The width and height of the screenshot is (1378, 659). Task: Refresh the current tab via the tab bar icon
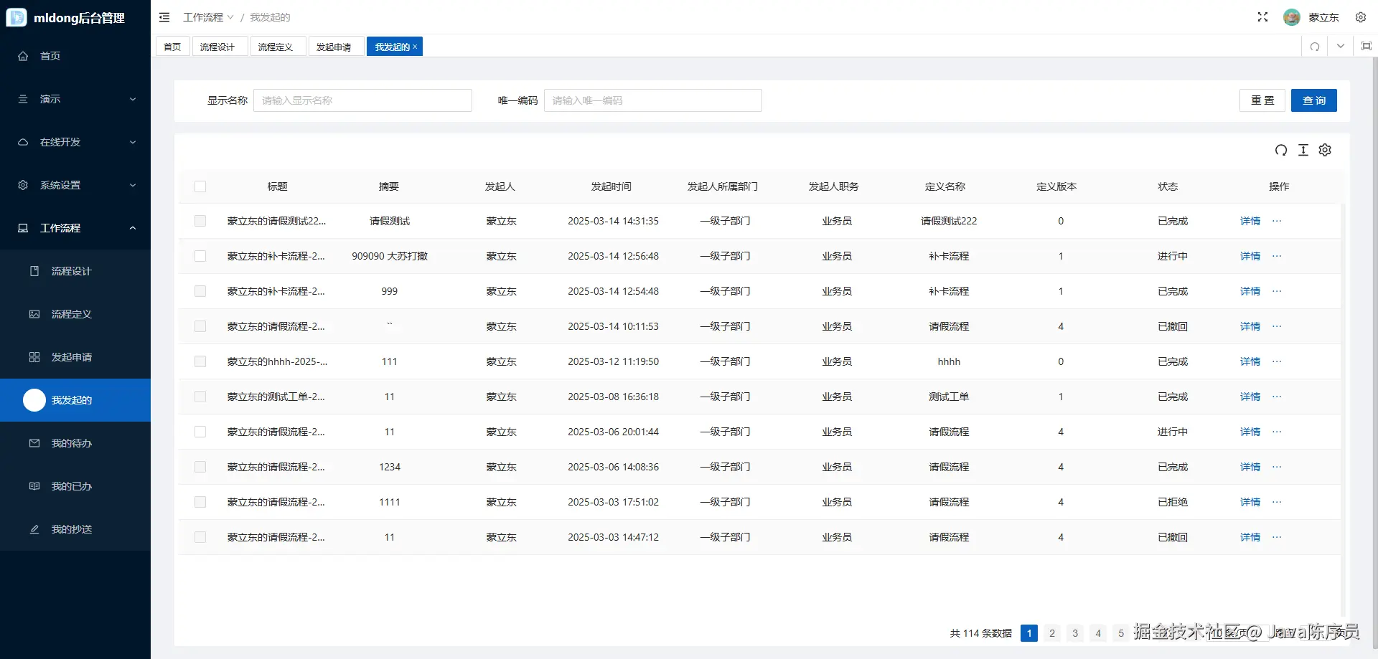[1315, 47]
